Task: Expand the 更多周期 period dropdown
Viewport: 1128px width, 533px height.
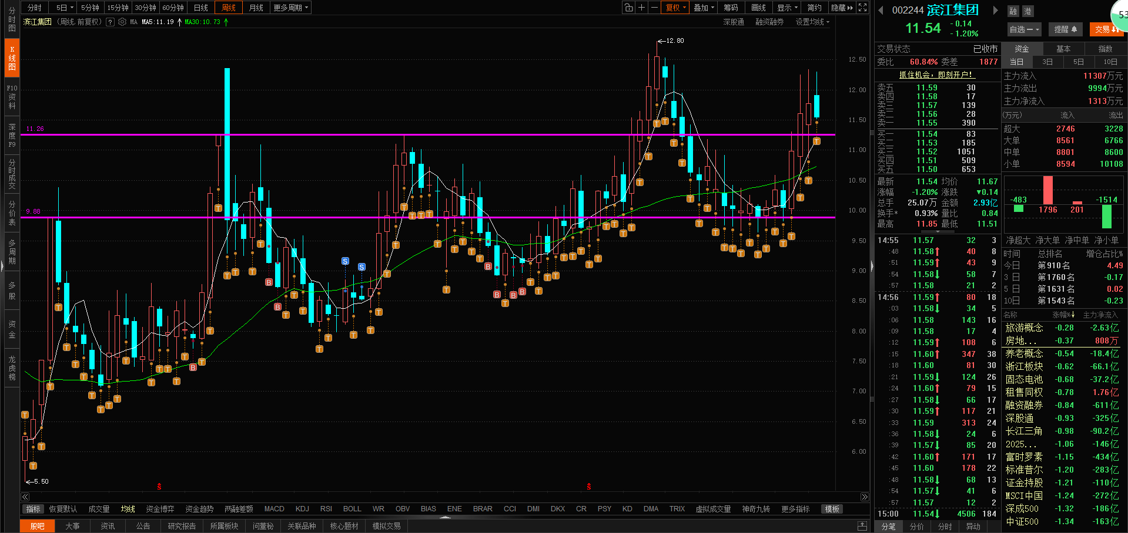Action: [x=290, y=8]
